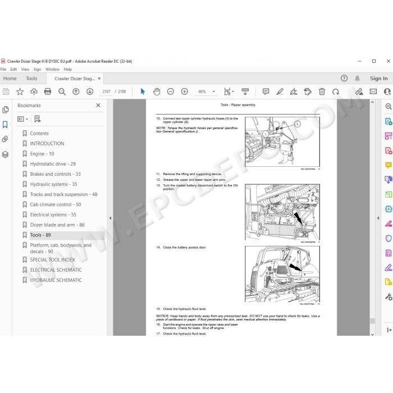Screen dimensions: 393x393
Task: Add a sticky note comment
Action: (x=266, y=92)
